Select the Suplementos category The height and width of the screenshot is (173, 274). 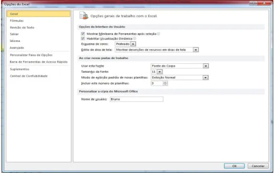[x=39, y=69]
